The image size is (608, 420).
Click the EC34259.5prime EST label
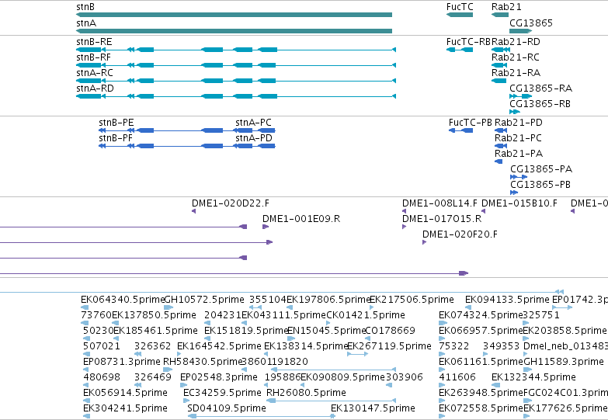(x=222, y=393)
